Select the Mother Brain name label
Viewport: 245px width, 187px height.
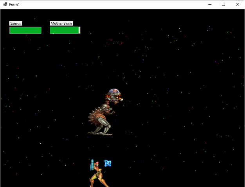pyautogui.click(x=61, y=24)
